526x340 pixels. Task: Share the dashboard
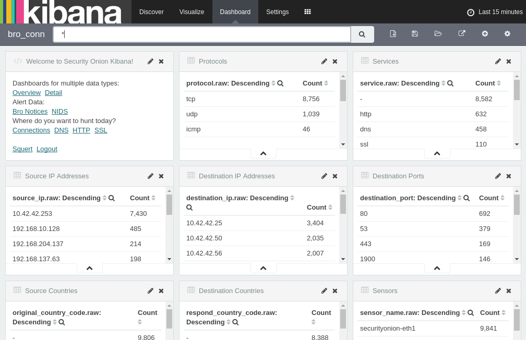click(x=462, y=33)
